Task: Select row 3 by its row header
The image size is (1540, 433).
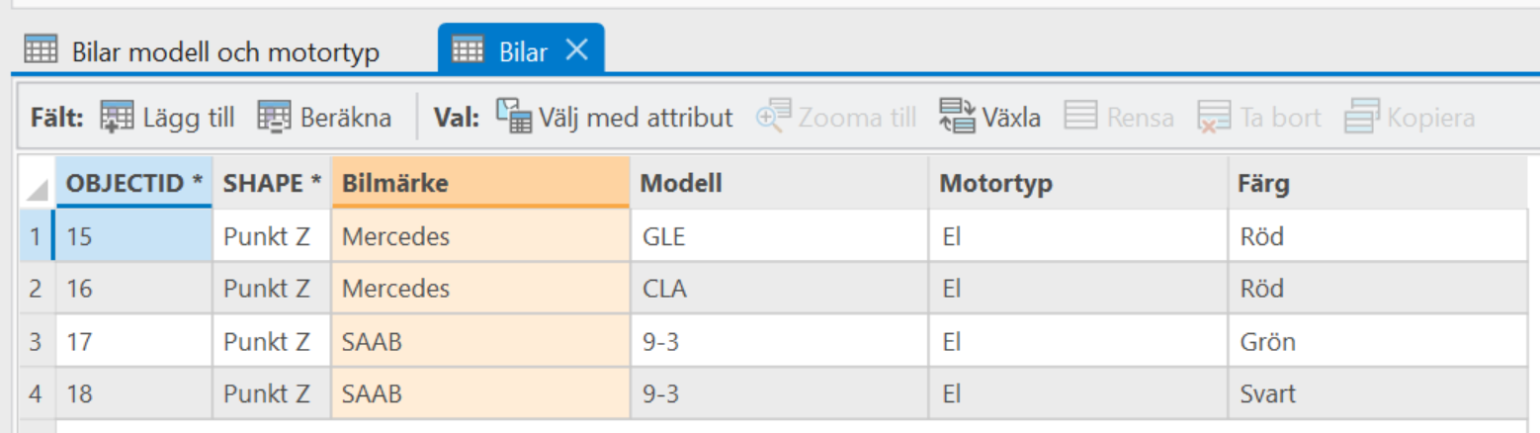Action: click(x=36, y=343)
